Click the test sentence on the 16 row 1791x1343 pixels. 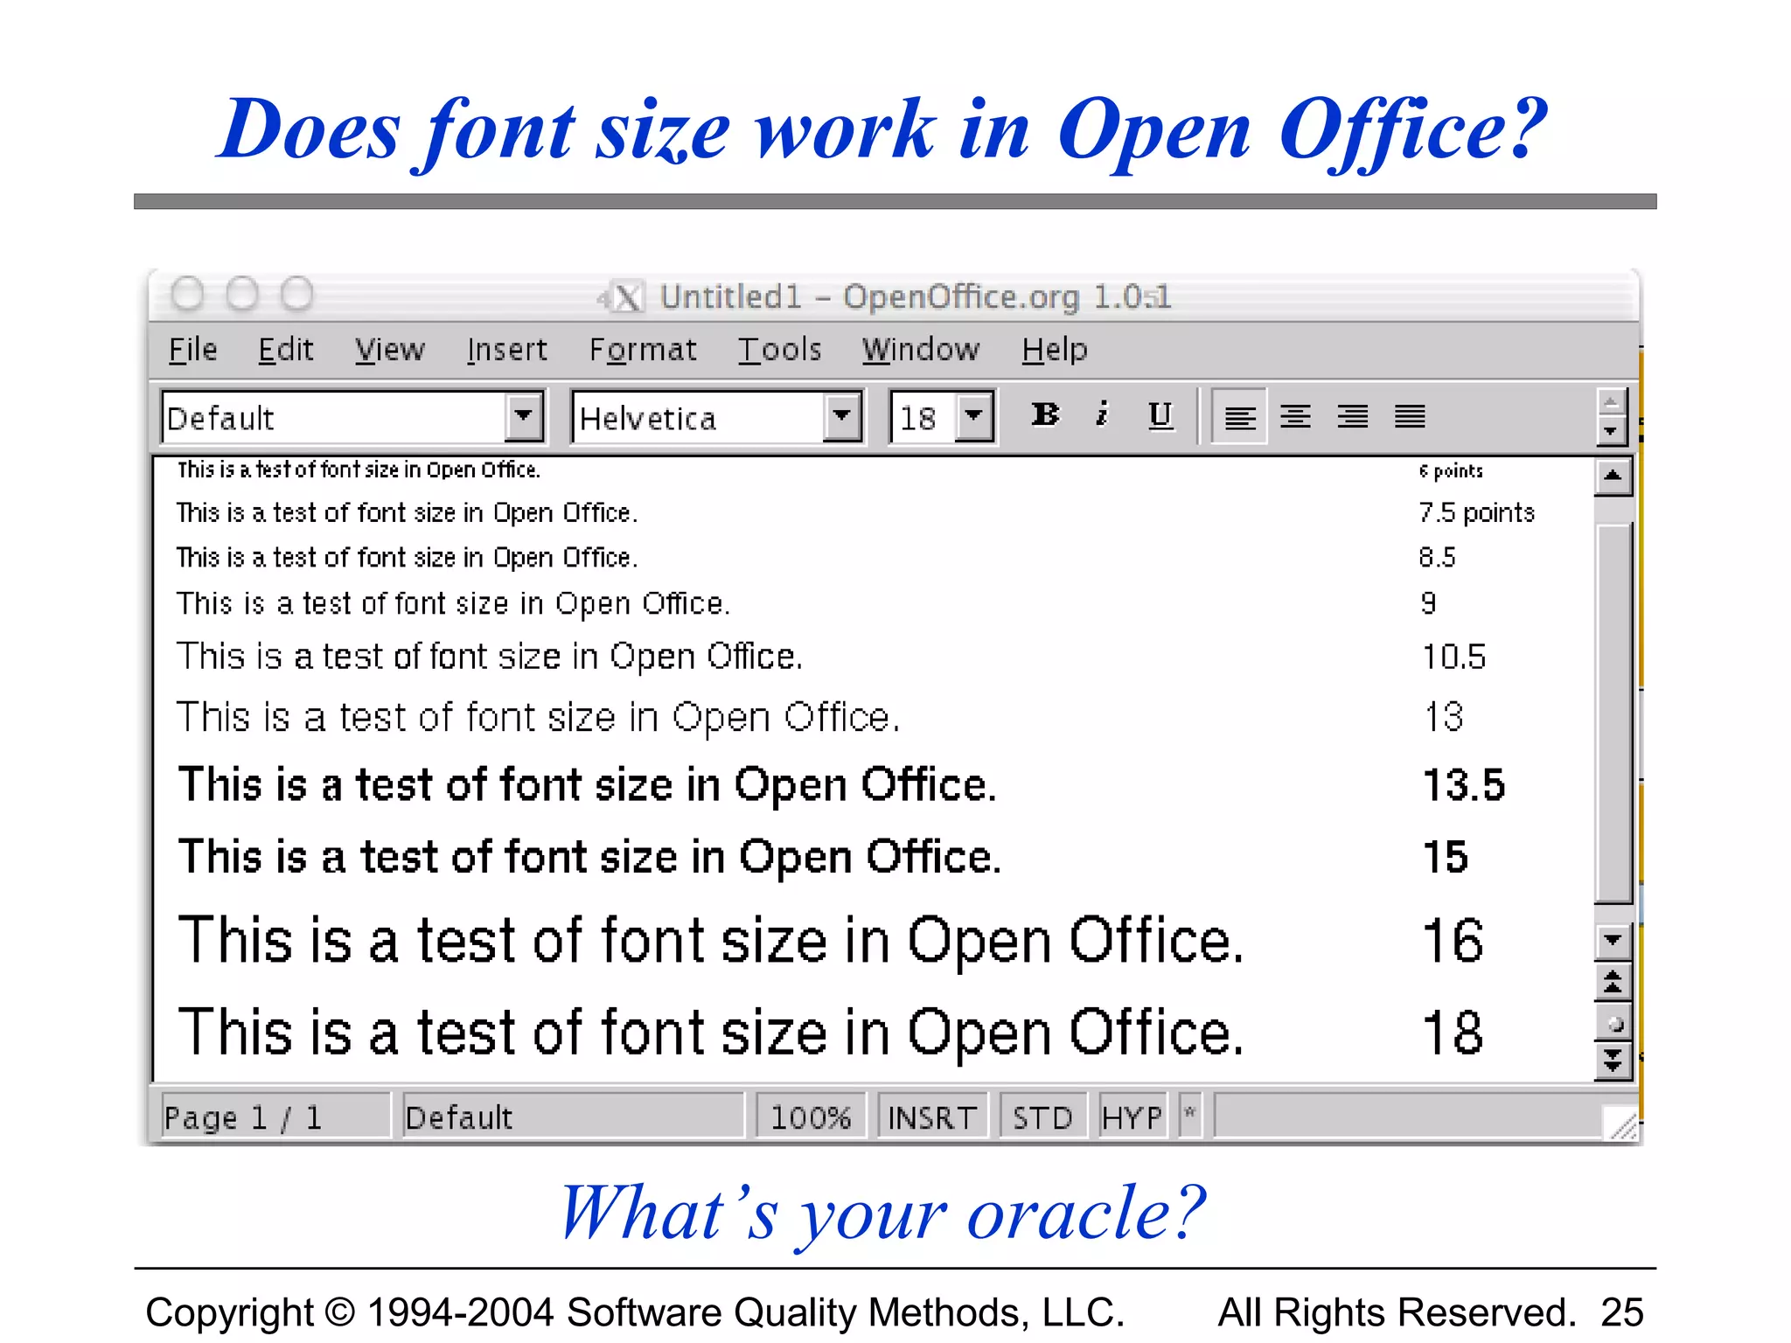tap(710, 941)
